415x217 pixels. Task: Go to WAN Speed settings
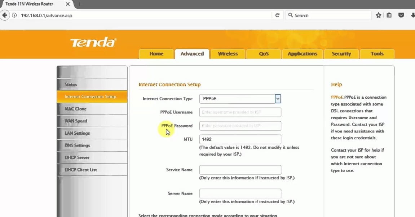[92, 121]
